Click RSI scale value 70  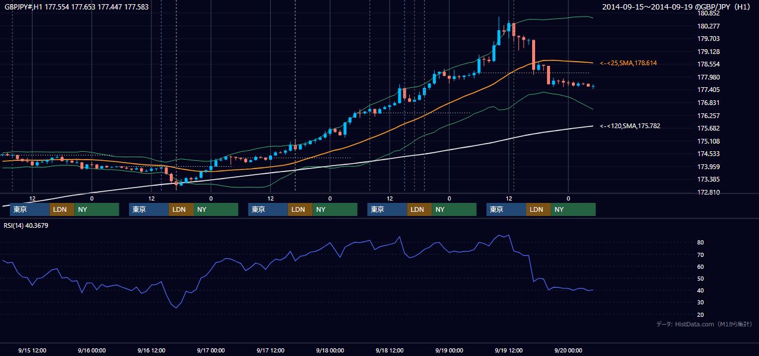pyautogui.click(x=701, y=255)
